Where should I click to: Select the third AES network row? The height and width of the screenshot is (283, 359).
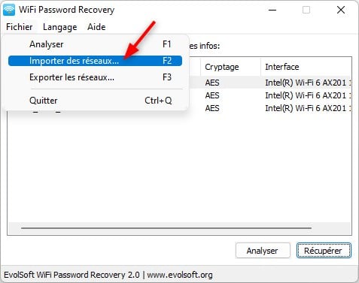[270, 108]
